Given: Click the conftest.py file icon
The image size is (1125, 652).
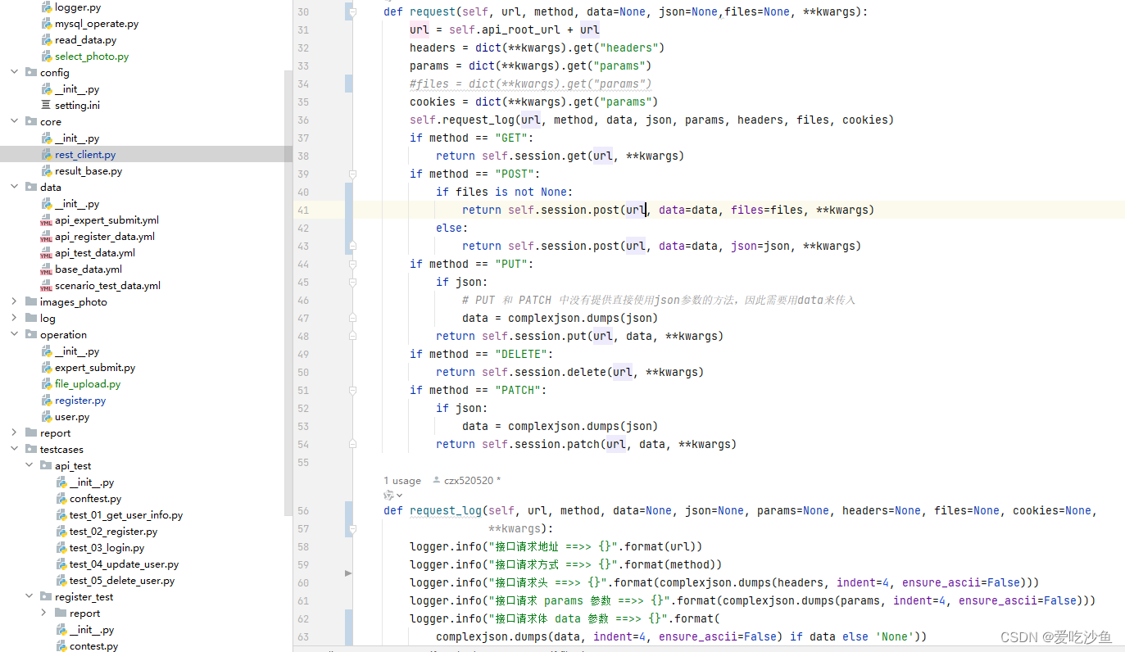Looking at the screenshot, I should tap(61, 499).
